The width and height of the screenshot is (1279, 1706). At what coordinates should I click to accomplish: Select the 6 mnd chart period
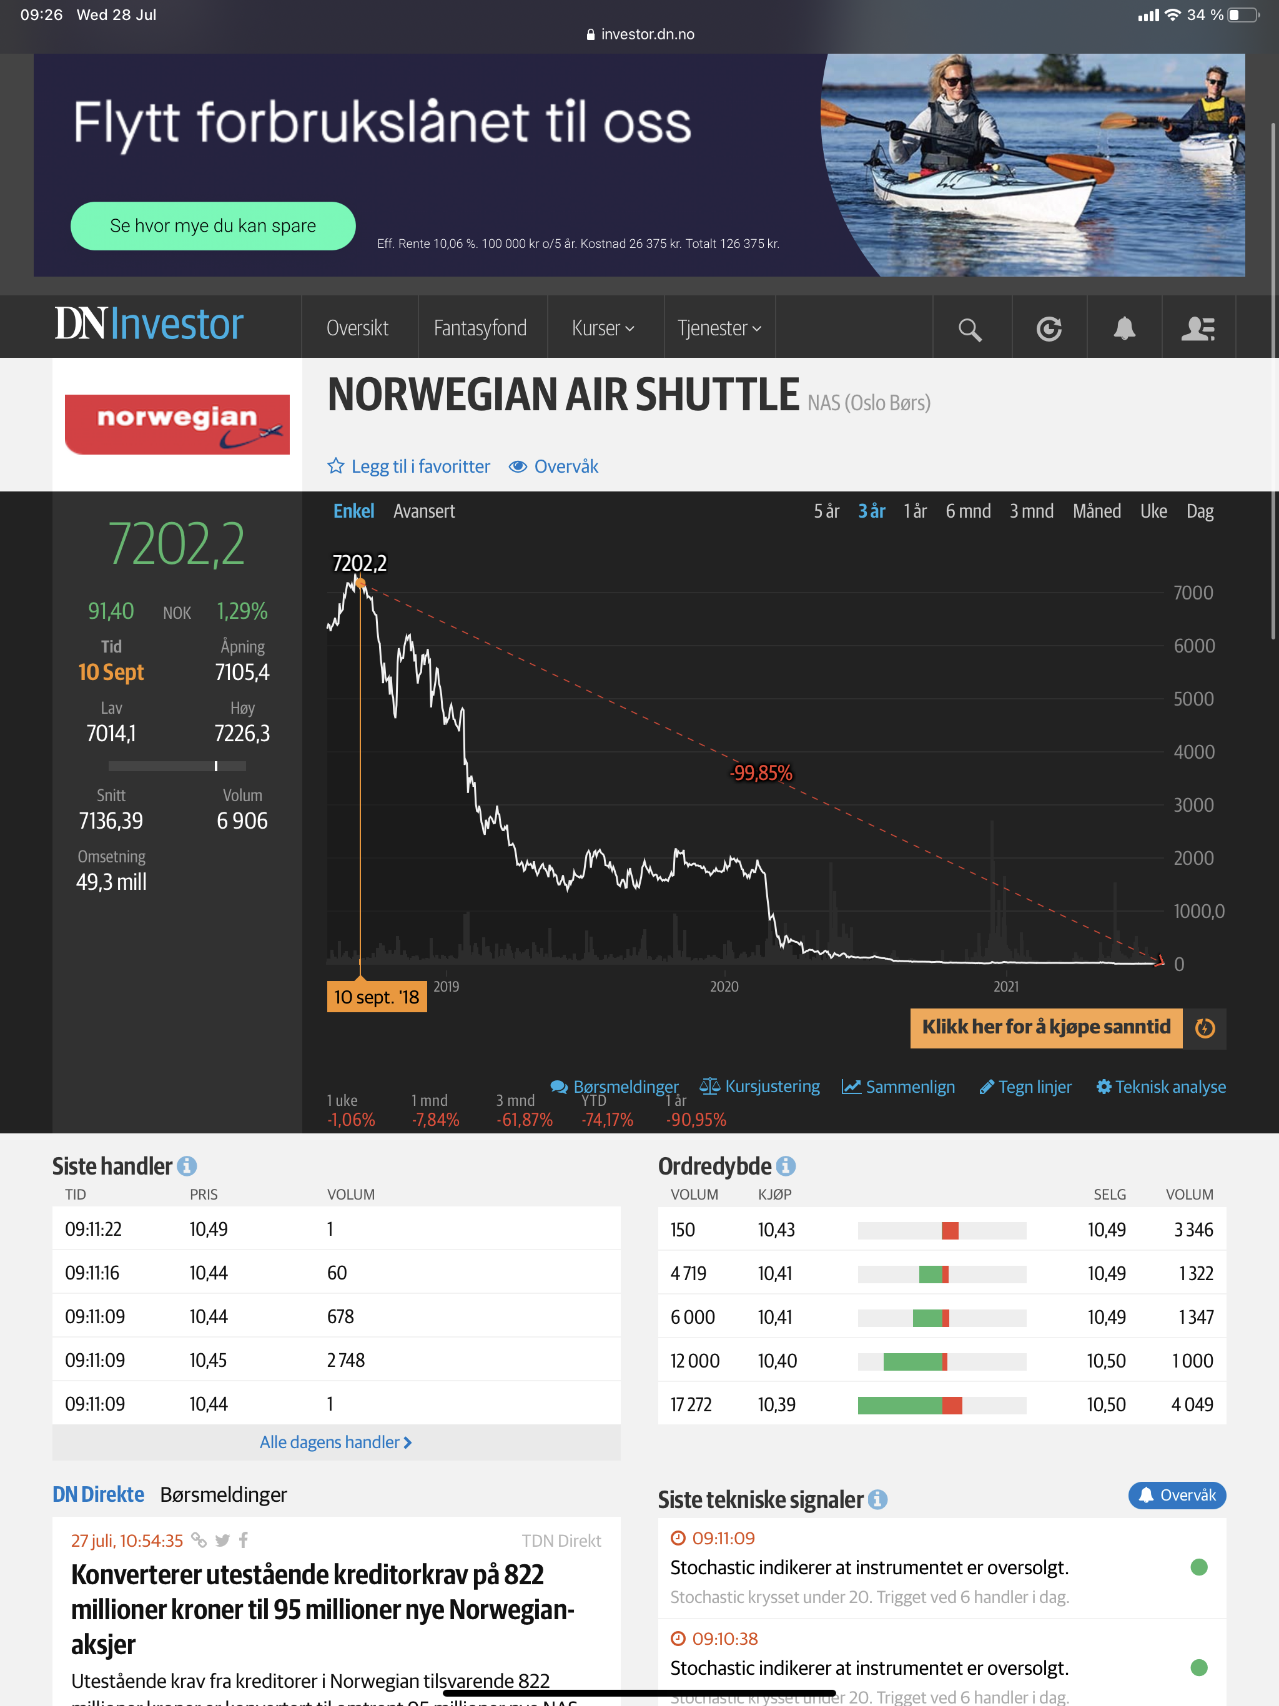pos(968,511)
